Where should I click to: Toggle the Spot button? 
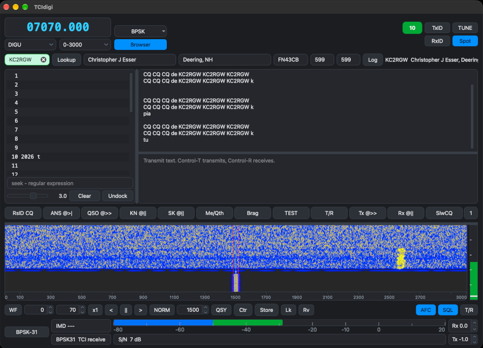465,41
